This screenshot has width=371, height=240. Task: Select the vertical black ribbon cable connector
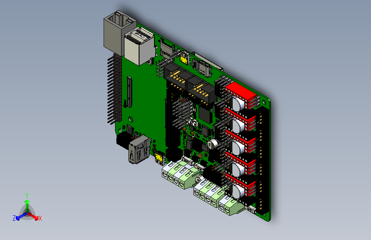coord(129,92)
